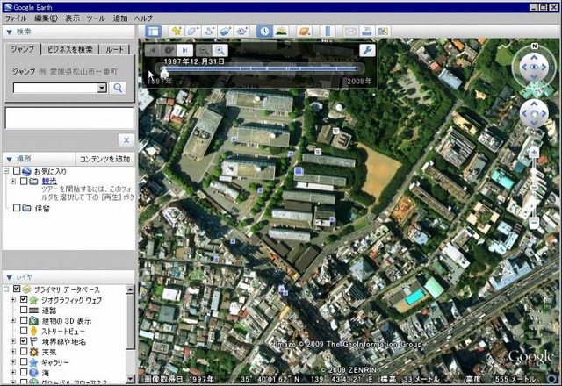Click the look-around eye compass control
The width and height of the screenshot is (562, 386).
click(x=534, y=67)
